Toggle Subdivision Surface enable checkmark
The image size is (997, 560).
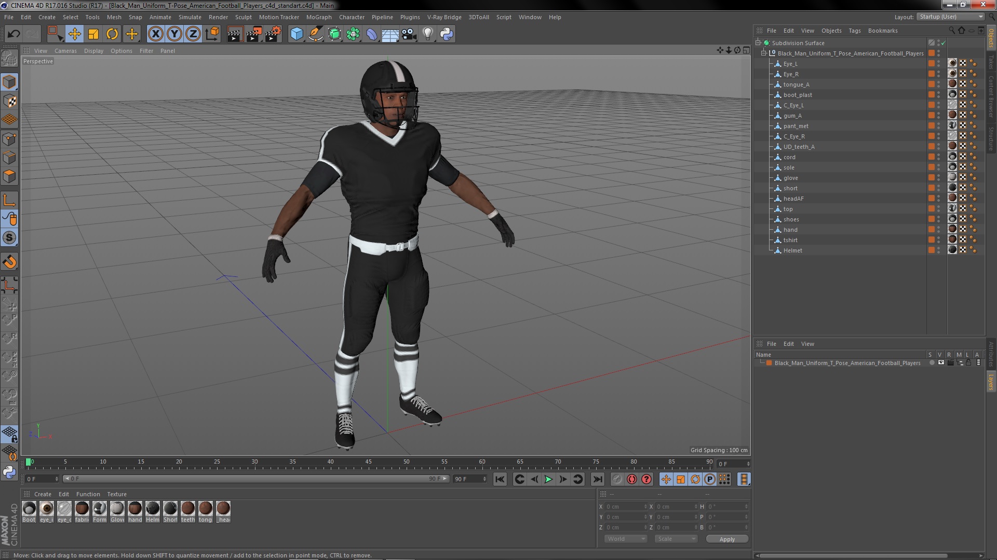click(x=944, y=43)
